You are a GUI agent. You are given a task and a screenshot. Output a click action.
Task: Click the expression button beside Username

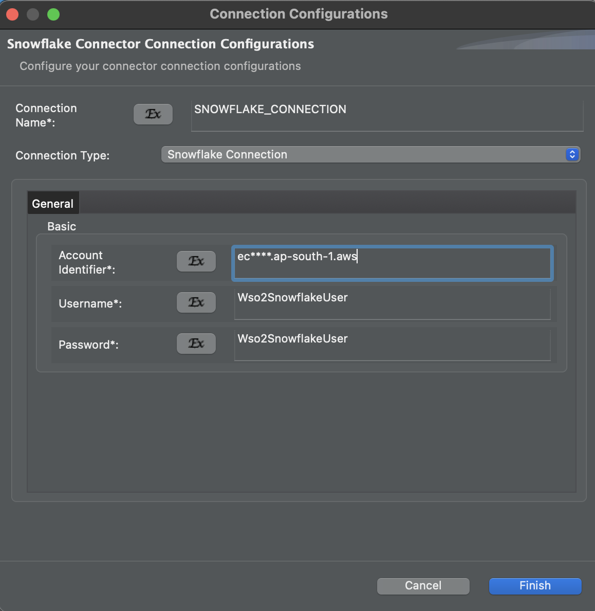click(196, 302)
